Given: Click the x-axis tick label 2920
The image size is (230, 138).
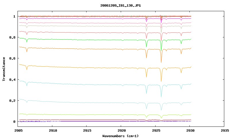Looking at the screenshot, I should [122, 131].
